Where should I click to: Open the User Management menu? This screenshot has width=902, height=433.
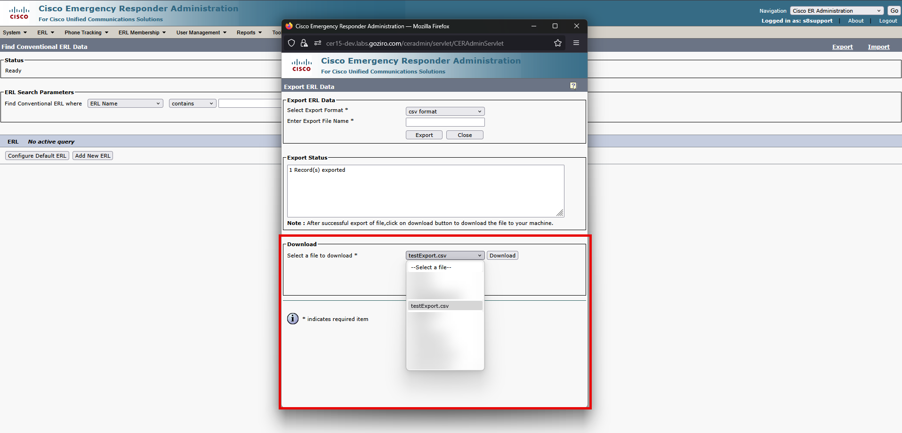point(201,32)
